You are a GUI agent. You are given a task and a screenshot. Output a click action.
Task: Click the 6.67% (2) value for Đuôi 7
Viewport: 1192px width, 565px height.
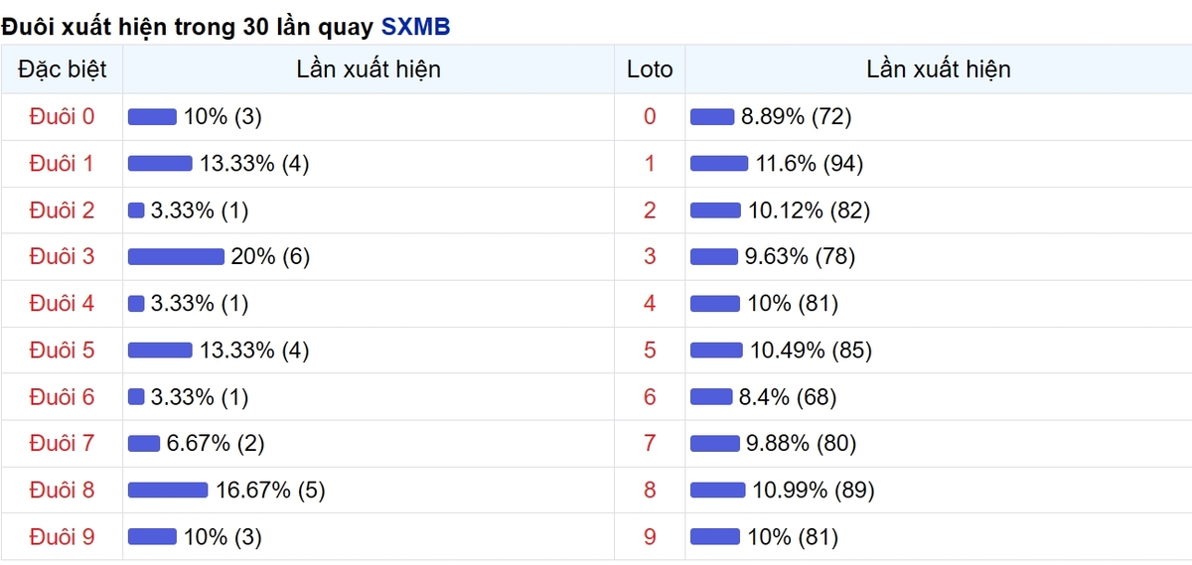click(216, 444)
